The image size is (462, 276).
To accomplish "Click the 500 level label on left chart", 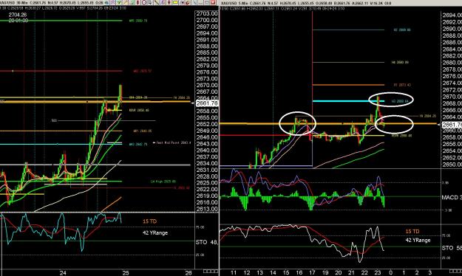I will (54, 120).
